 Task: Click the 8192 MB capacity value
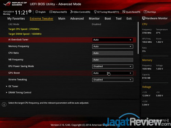click(x=146, y=78)
